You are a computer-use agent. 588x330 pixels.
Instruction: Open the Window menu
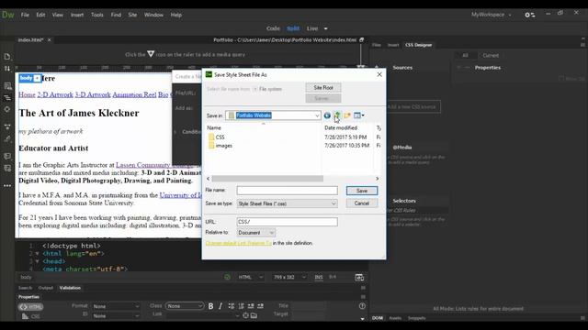pos(153,15)
